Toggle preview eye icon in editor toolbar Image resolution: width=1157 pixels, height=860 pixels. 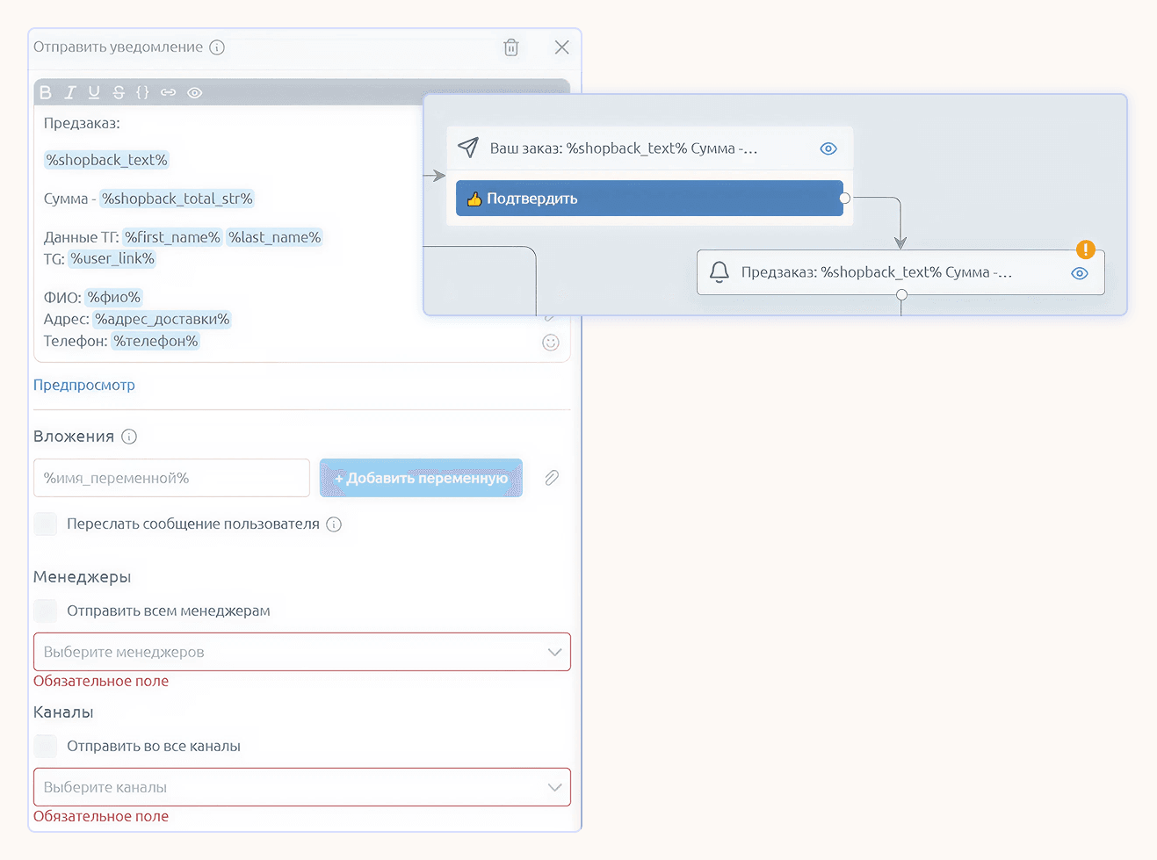point(195,92)
